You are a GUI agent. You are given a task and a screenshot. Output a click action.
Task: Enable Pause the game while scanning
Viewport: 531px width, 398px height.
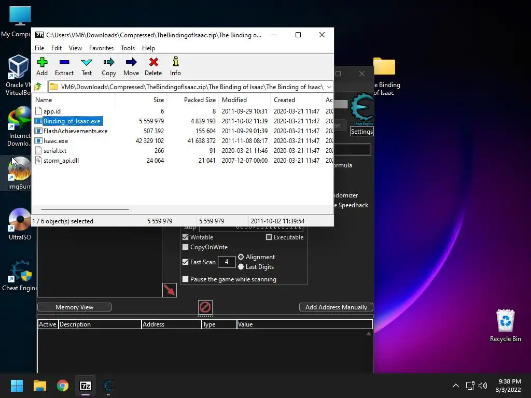pyautogui.click(x=185, y=279)
